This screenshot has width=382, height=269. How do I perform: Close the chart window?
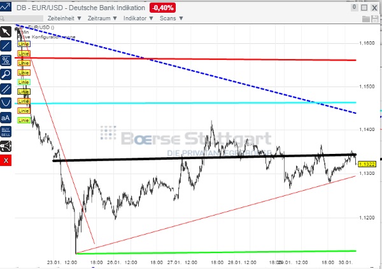[x=374, y=8]
